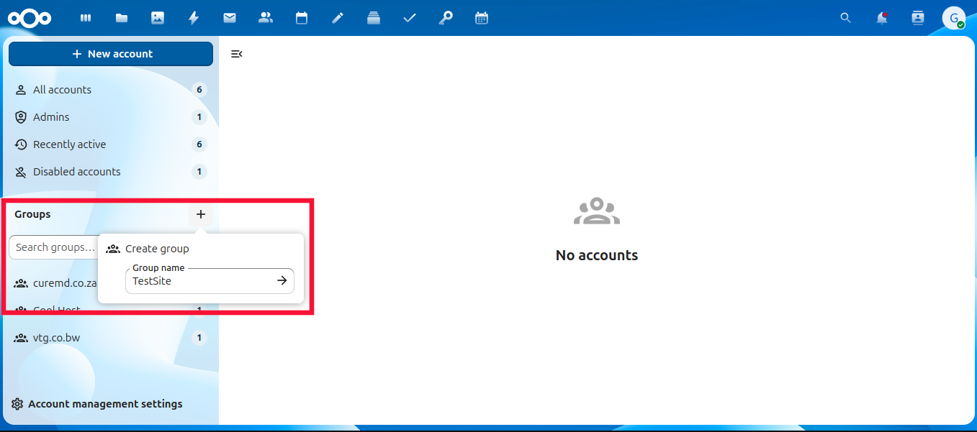Image resolution: width=977 pixels, height=432 pixels.
Task: Open the Deck app icon
Action: 374,18
